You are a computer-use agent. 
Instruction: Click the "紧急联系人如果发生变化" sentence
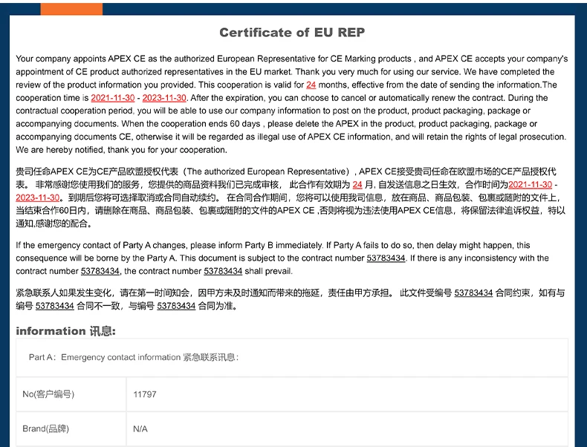point(205,293)
